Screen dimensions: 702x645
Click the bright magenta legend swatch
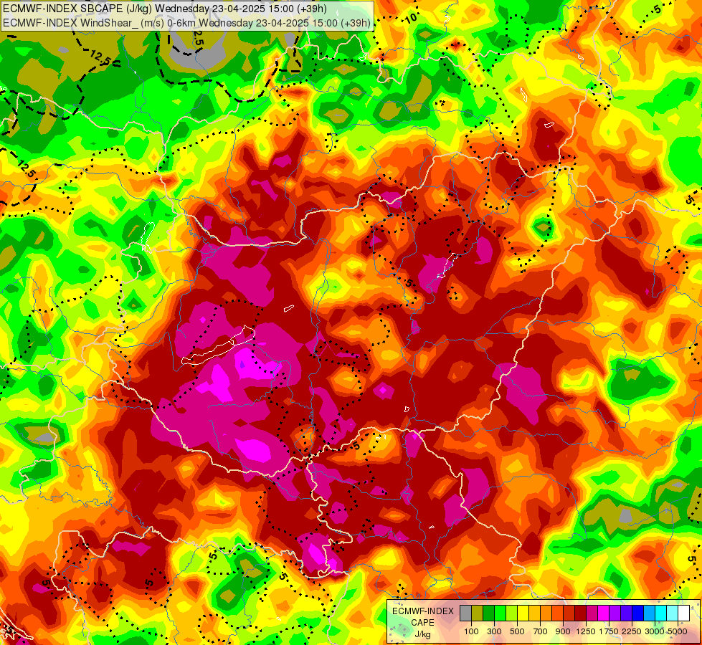(604, 613)
